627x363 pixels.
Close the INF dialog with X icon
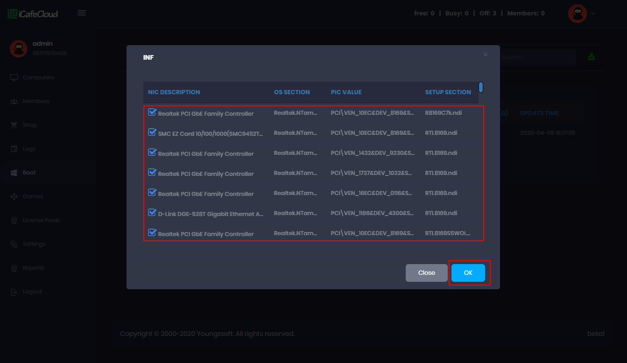486,55
